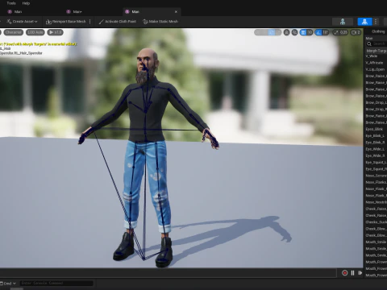This screenshot has width=387, height=290.
Task: Open options dots beside Mesh mode
Action: click(376, 22)
